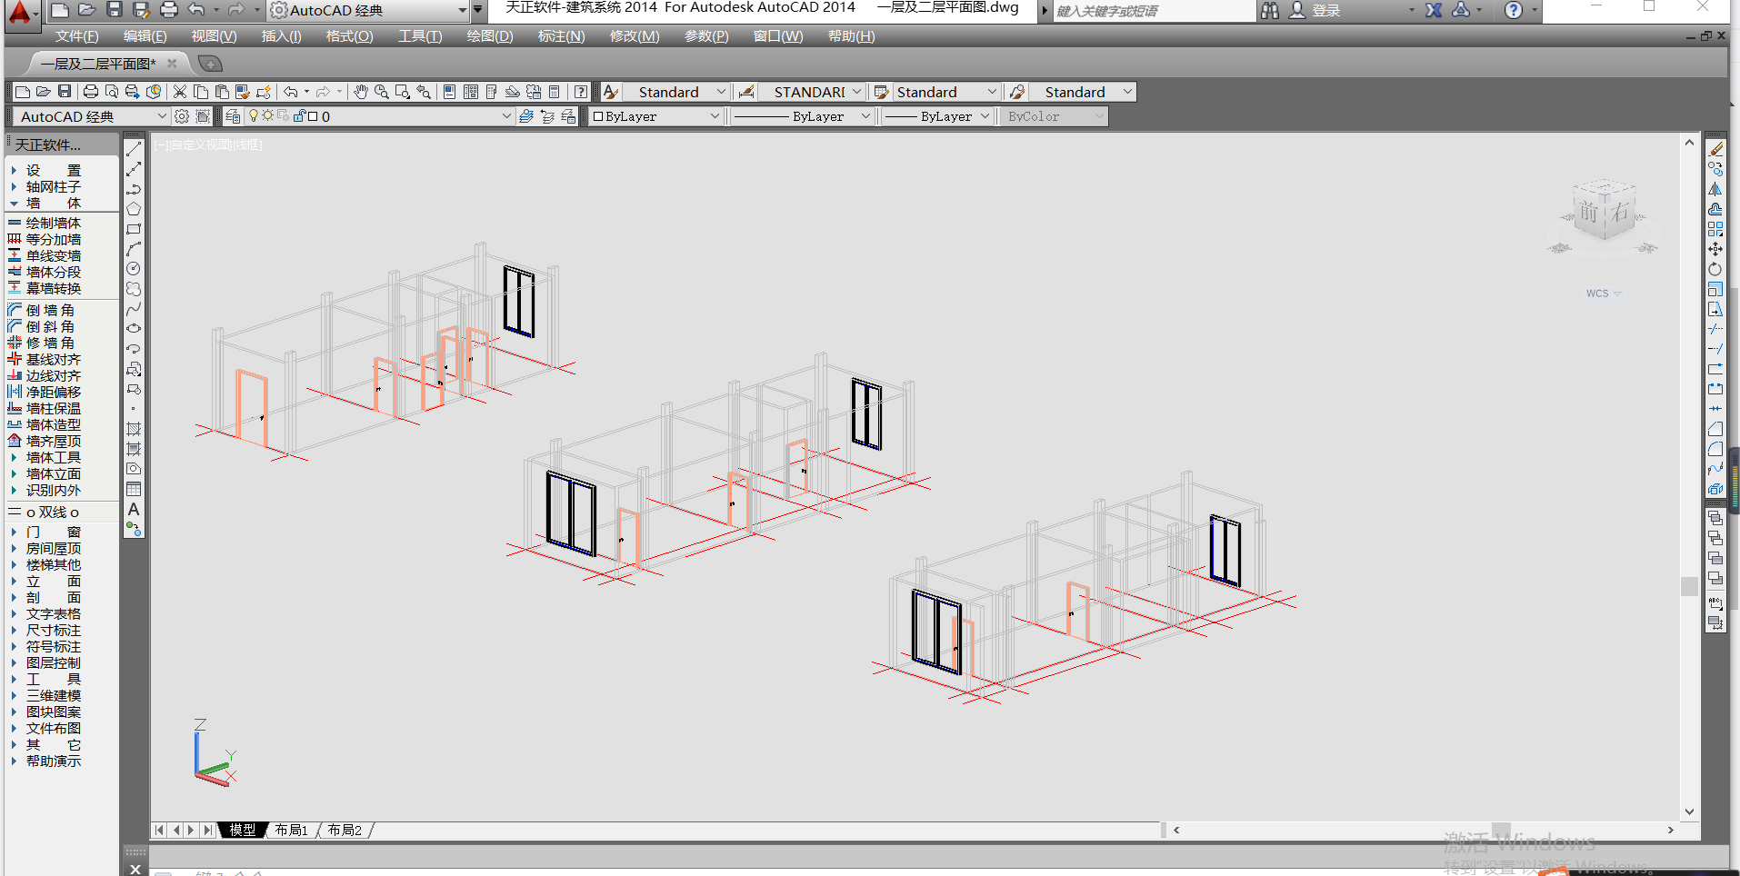Toggle layer 0 lock padlock
This screenshot has width=1740, height=876.
coord(299,115)
